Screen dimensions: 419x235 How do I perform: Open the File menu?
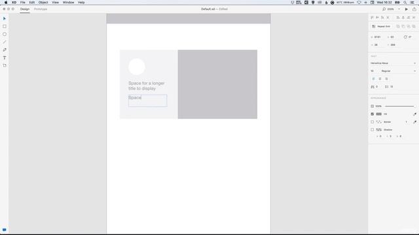pyautogui.click(x=23, y=3)
